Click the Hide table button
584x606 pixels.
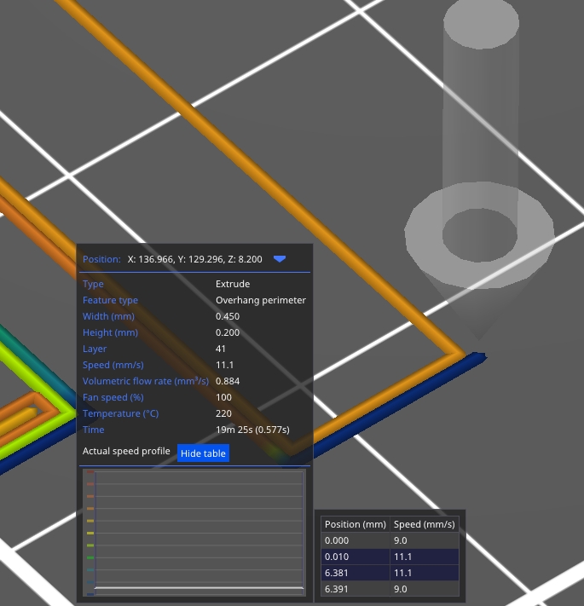(x=203, y=453)
